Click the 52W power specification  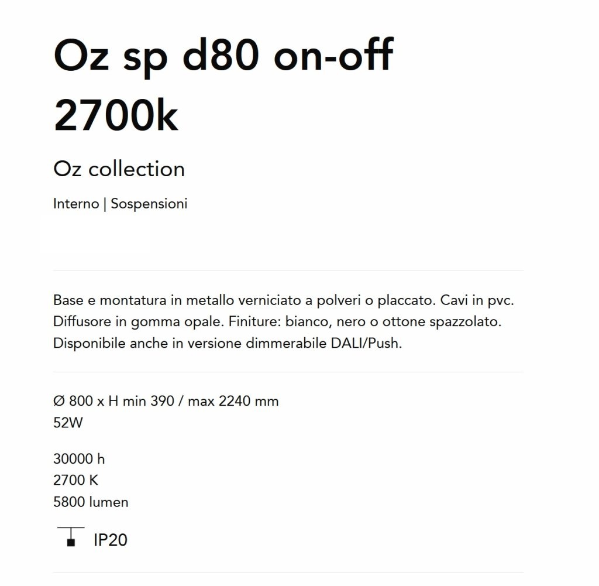coord(68,423)
